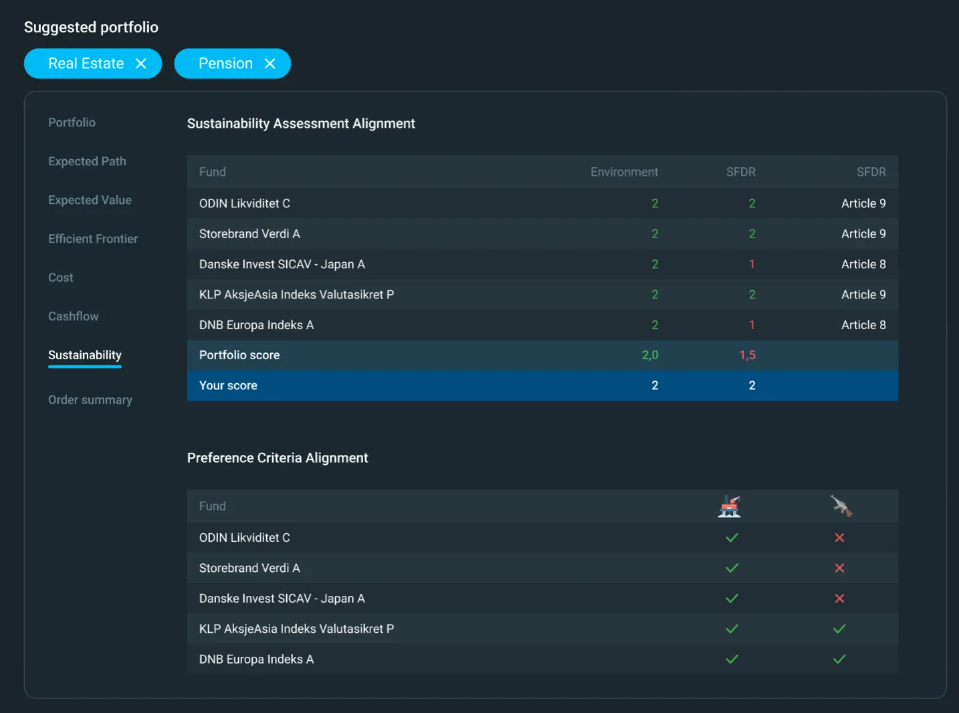Click Storebrand Verdi A oil rig checkmark
The height and width of the screenshot is (713, 959).
click(x=732, y=568)
